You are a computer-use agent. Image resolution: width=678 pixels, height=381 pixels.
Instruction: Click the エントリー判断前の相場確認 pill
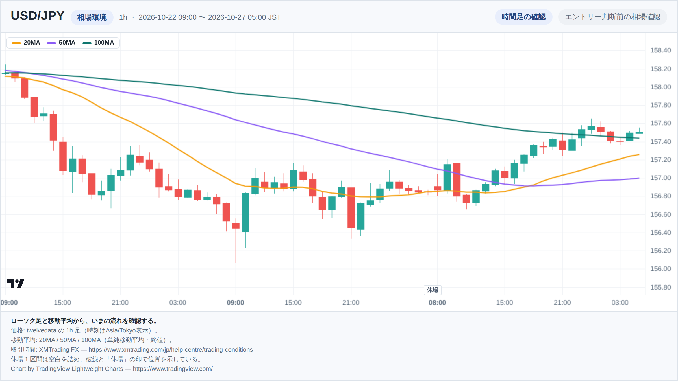coord(612,17)
